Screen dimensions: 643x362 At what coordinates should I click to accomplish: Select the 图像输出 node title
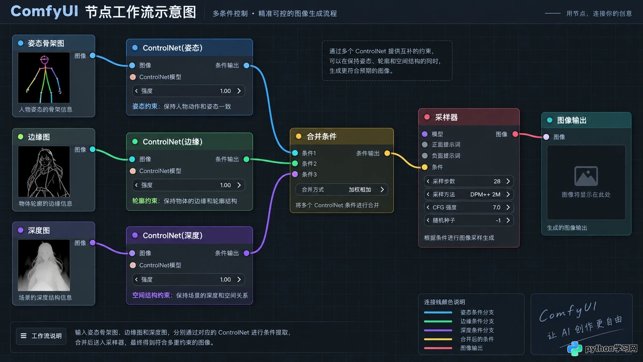572,120
